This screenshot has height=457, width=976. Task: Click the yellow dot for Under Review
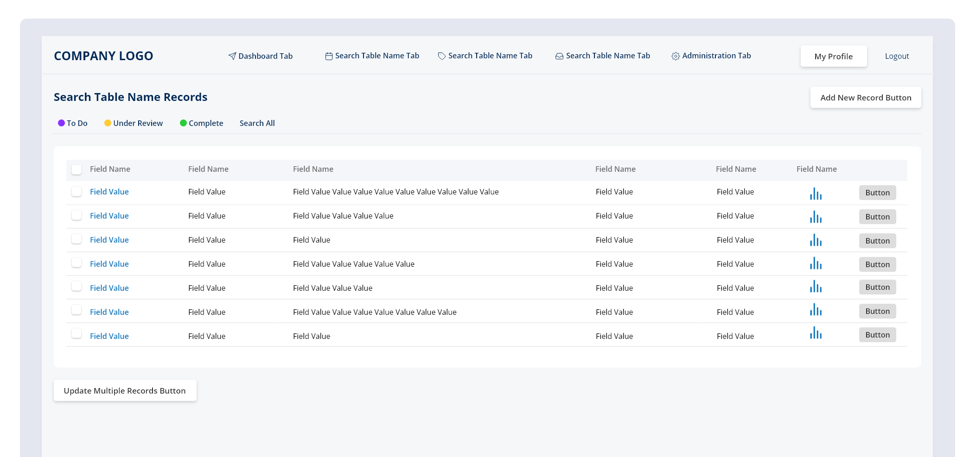click(x=108, y=123)
